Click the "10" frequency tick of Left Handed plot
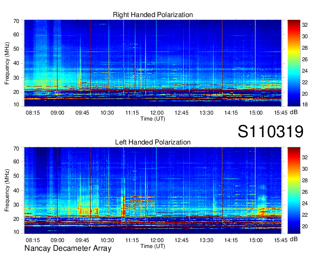The width and height of the screenshot is (313, 254). point(16,232)
